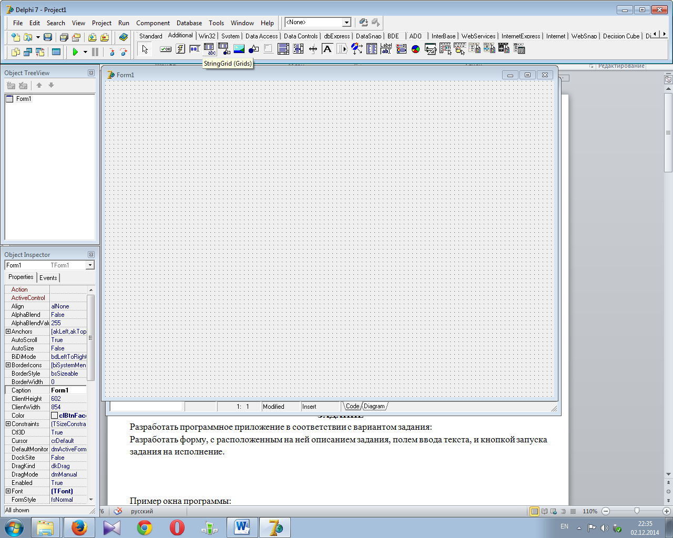Click Remove file from project icon
This screenshot has height=538, width=673.
point(104,37)
